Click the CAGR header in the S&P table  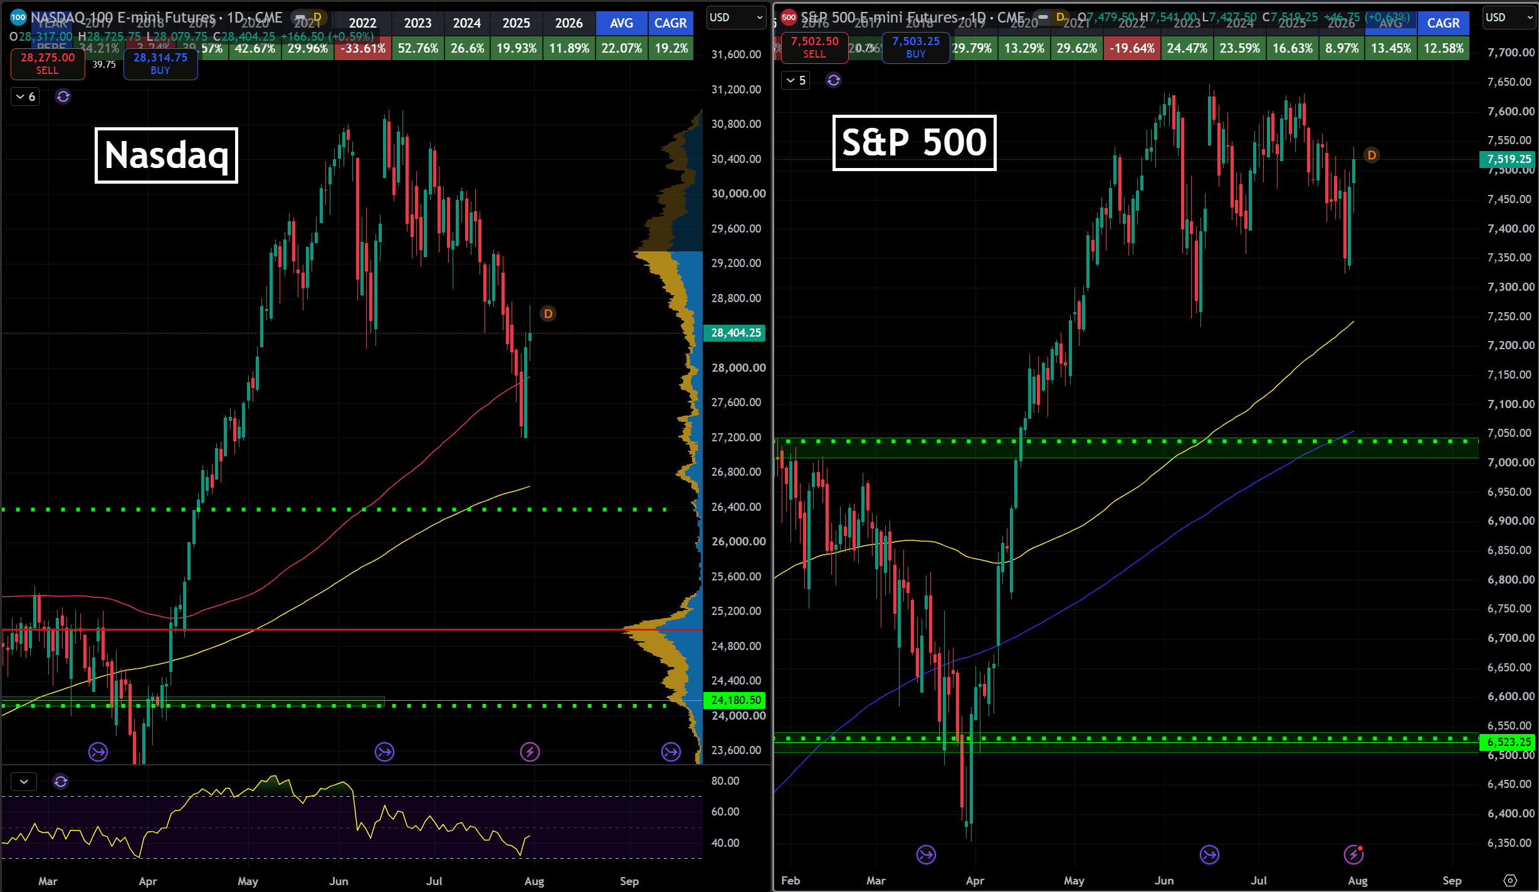[x=1443, y=23]
